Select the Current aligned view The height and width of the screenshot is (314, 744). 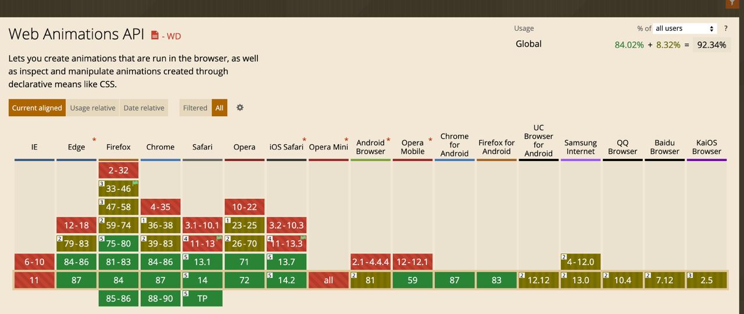37,108
